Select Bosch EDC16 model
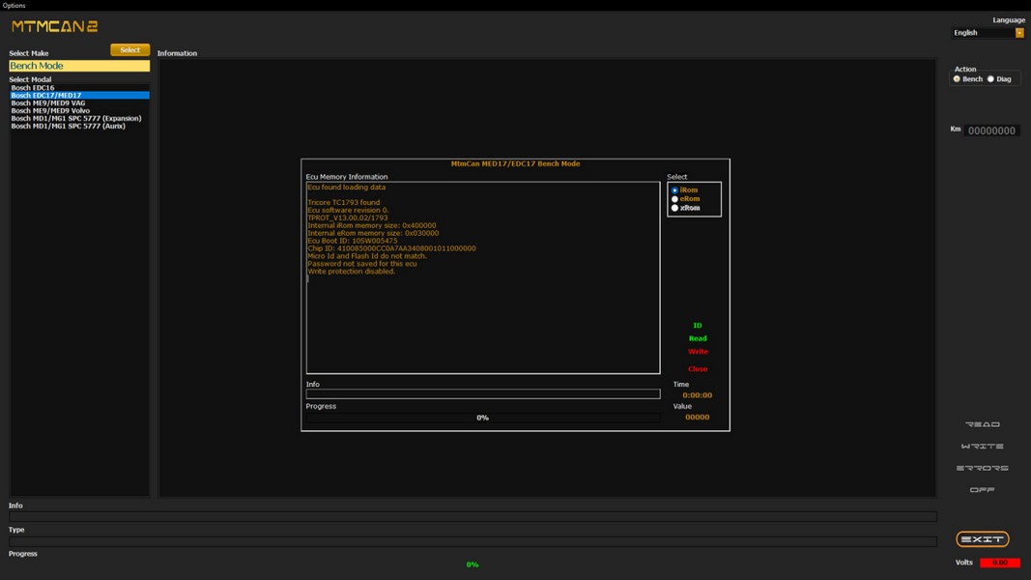 79,87
